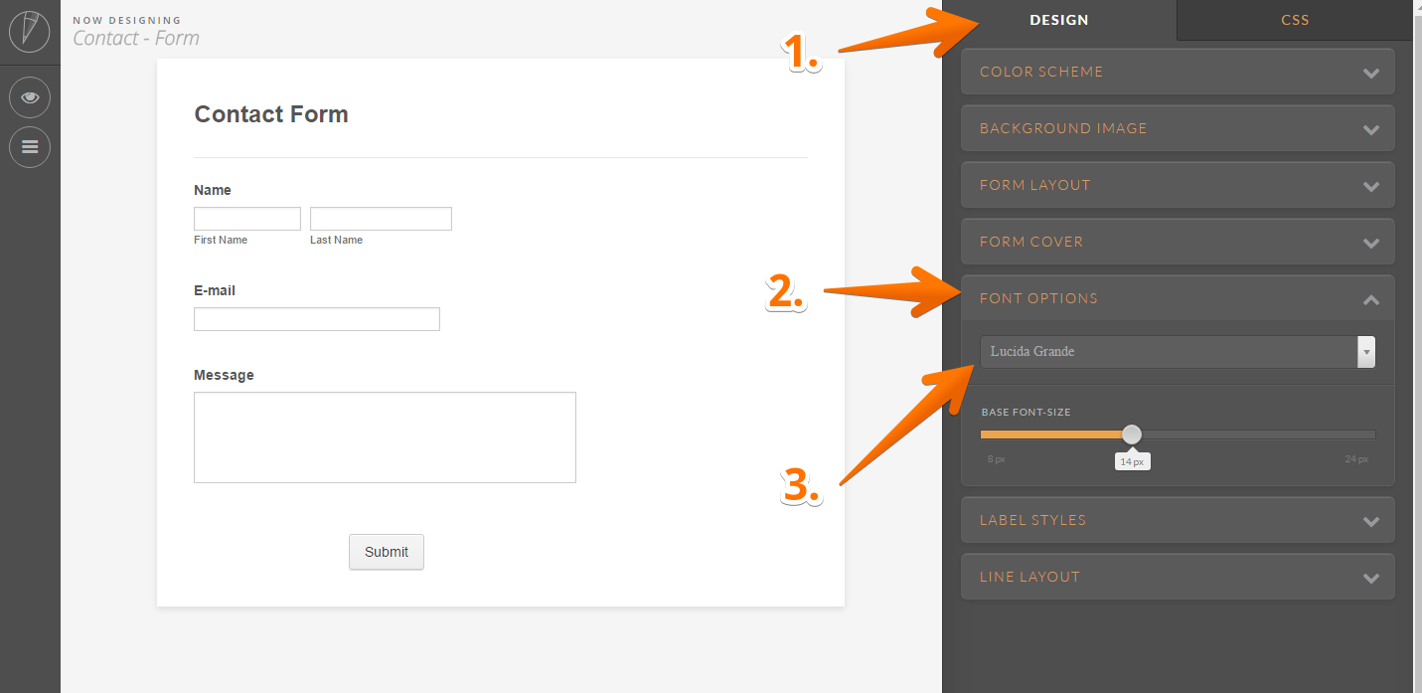Select the Contact Form heading
This screenshot has width=1422, height=693.
(271, 114)
